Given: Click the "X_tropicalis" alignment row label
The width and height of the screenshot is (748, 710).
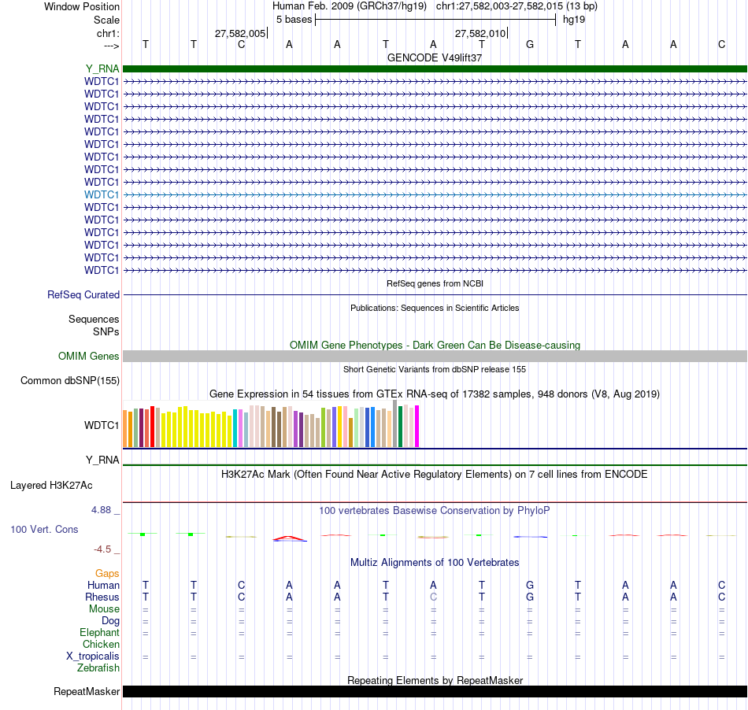Looking at the screenshot, I should tap(93, 656).
